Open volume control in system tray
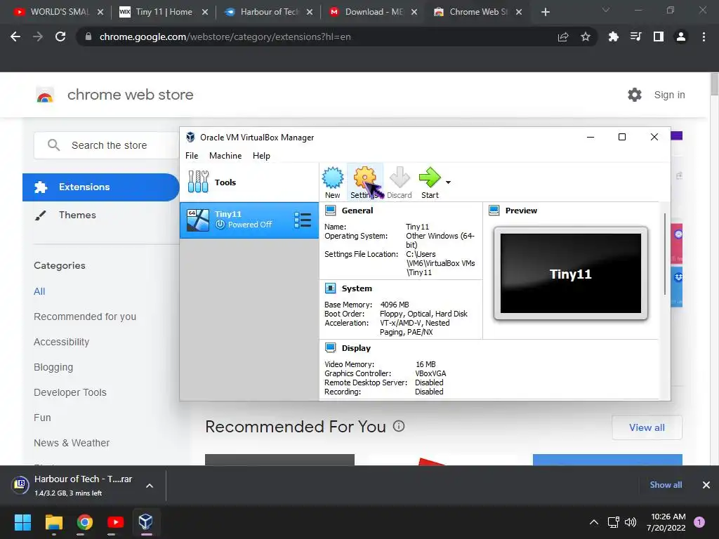The height and width of the screenshot is (539, 719). 631,522
